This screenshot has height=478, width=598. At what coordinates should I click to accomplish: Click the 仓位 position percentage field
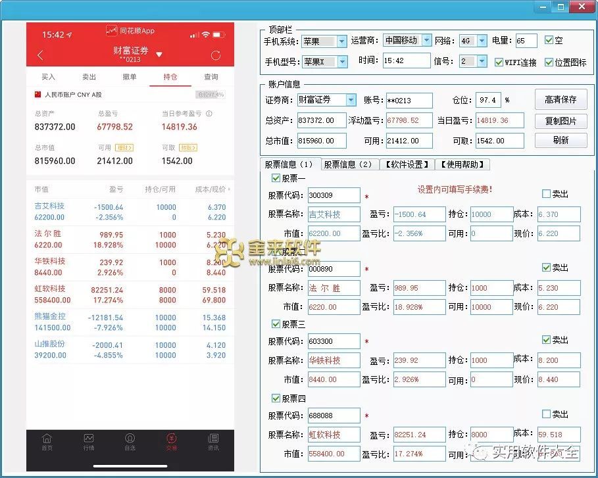488,100
